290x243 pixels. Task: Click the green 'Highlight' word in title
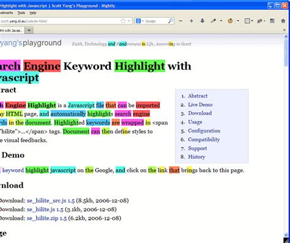(139, 66)
